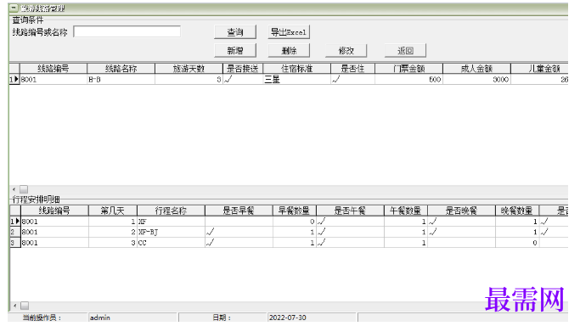Screen dimensions: 580x326
Task: Select adult amount cell 3000
Action: [x=476, y=79]
